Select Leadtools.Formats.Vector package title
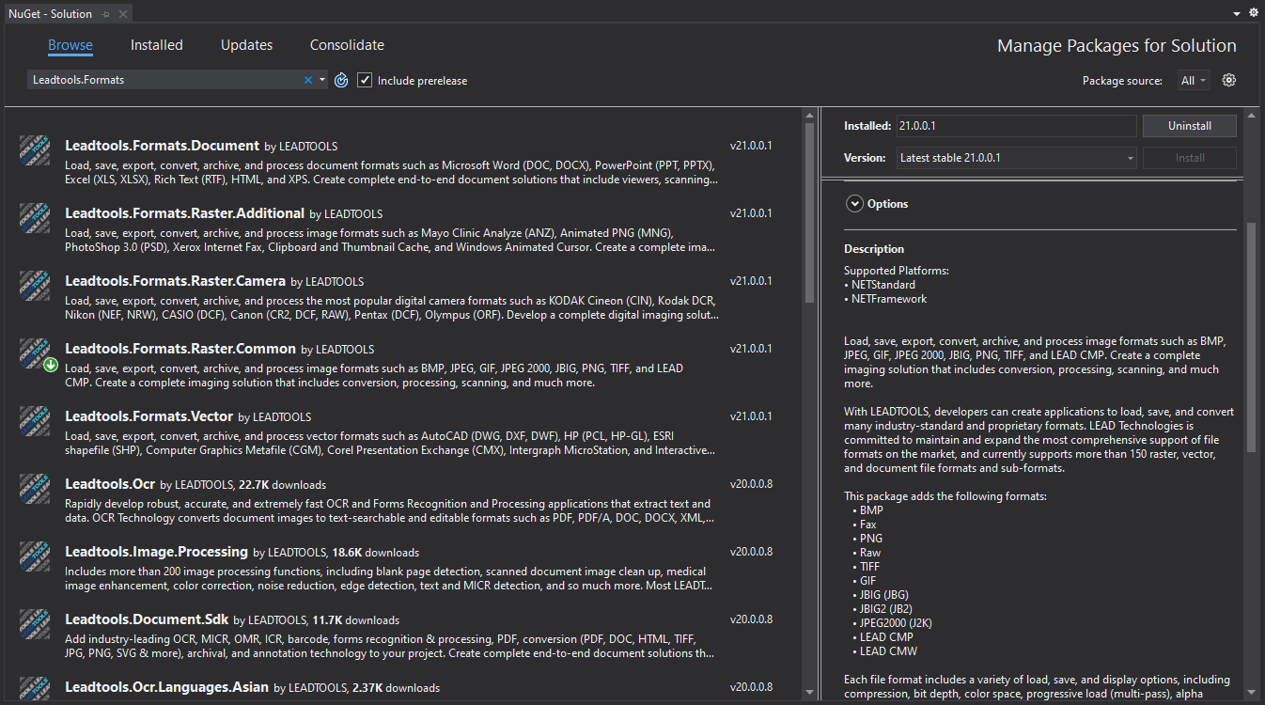1265x705 pixels. click(x=148, y=416)
